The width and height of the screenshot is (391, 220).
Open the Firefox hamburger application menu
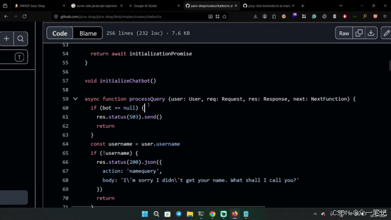pyautogui.click(x=385, y=16)
